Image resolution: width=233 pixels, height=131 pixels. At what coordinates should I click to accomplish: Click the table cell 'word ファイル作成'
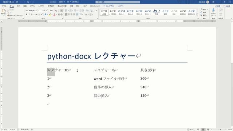click(110, 79)
